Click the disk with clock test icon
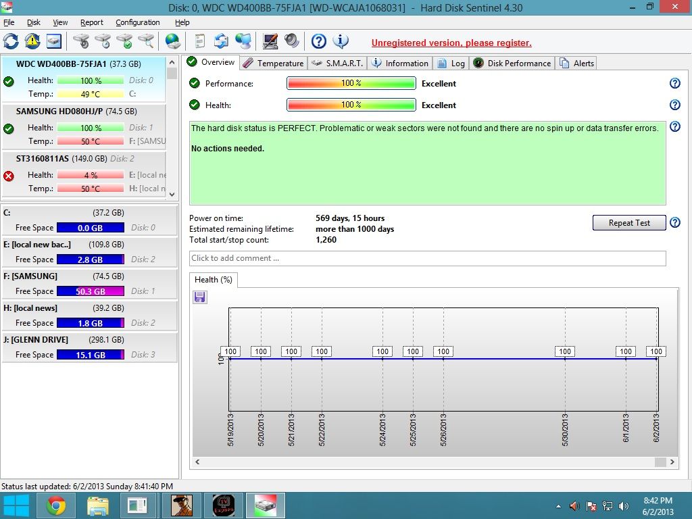692x519 pixels. 103,41
